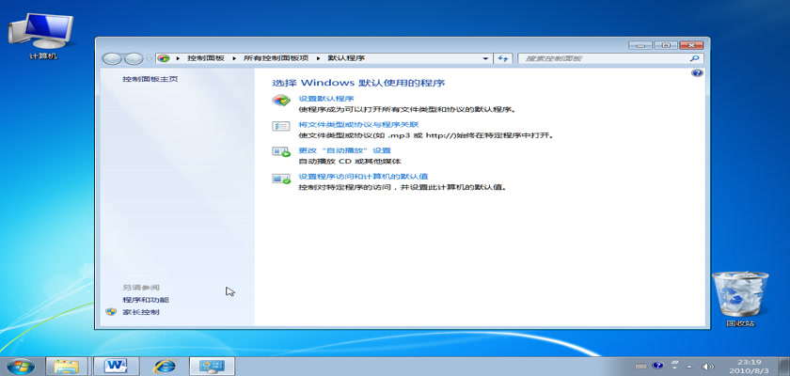Open the 更改“自动播放”设置 link
This screenshot has width=790, height=376.
344,150
